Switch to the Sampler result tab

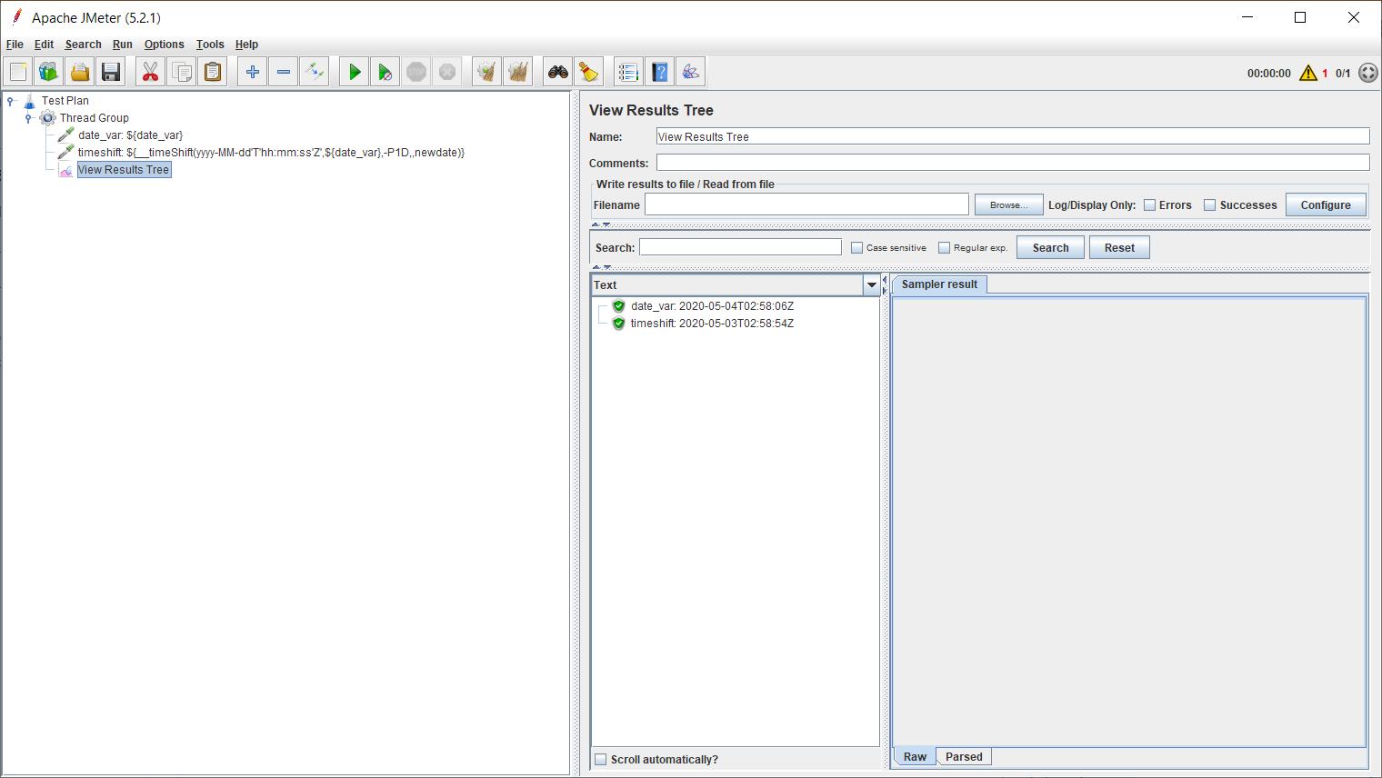pyautogui.click(x=939, y=284)
